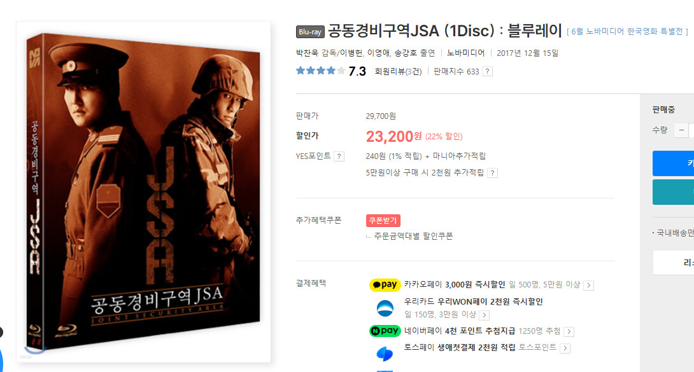This screenshot has height=372, width=694.
Task: Open 6월 노바미디어 한국영화 특별전 link
Action: tap(627, 31)
